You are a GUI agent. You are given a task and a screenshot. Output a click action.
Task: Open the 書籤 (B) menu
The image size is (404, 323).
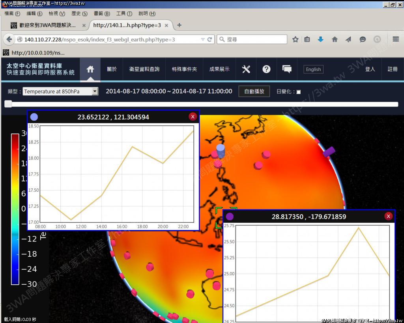102,13
